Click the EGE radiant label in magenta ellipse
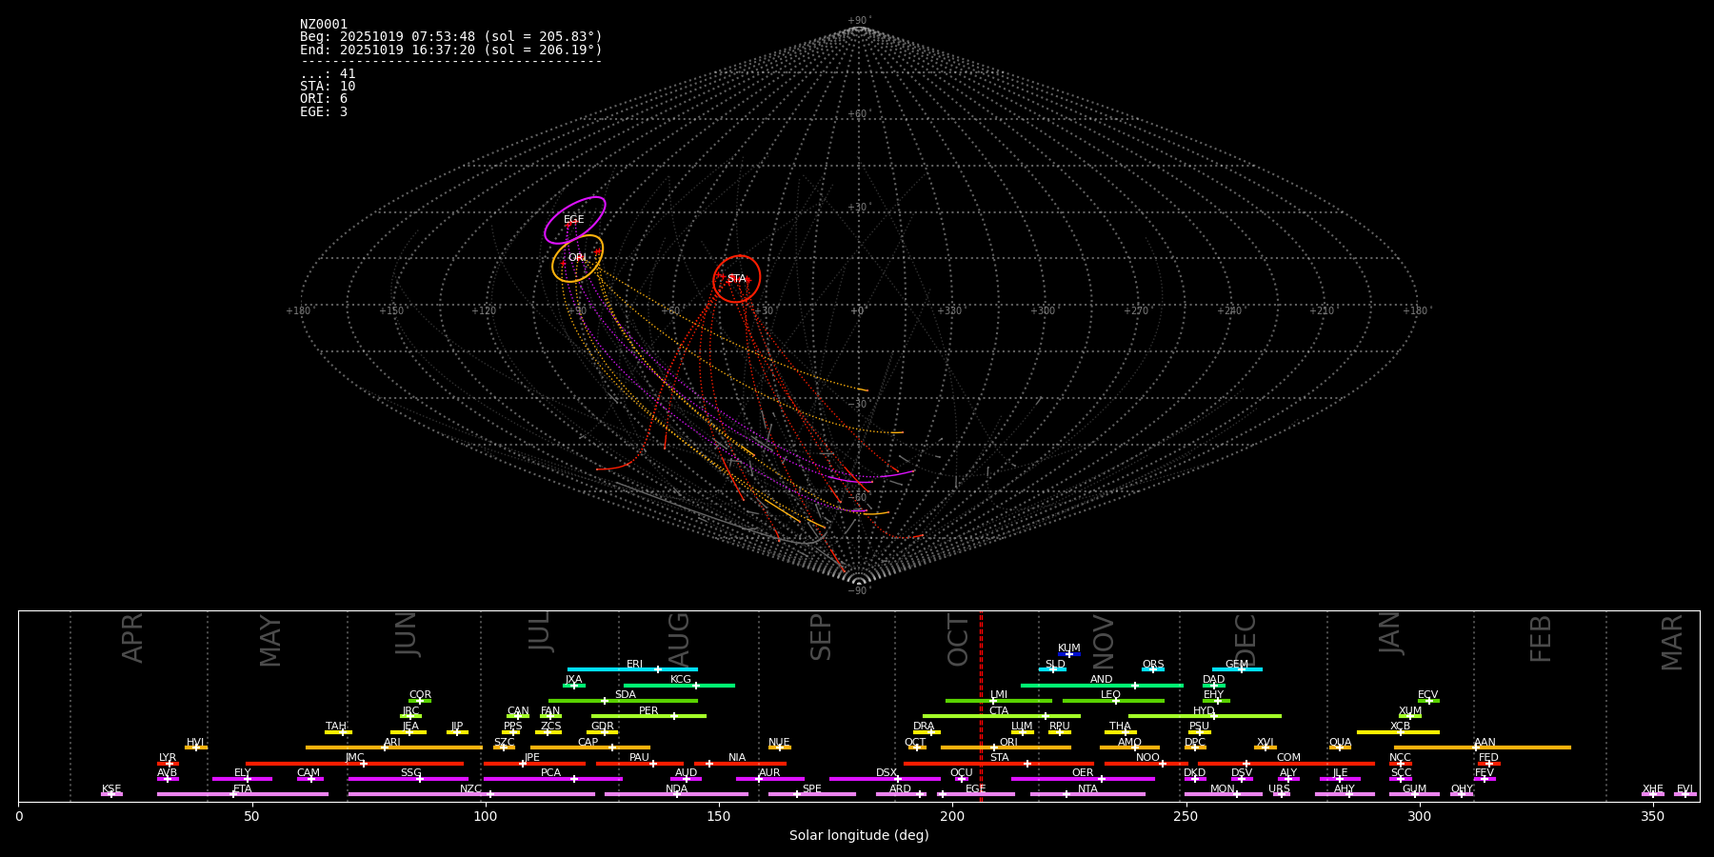 [573, 220]
